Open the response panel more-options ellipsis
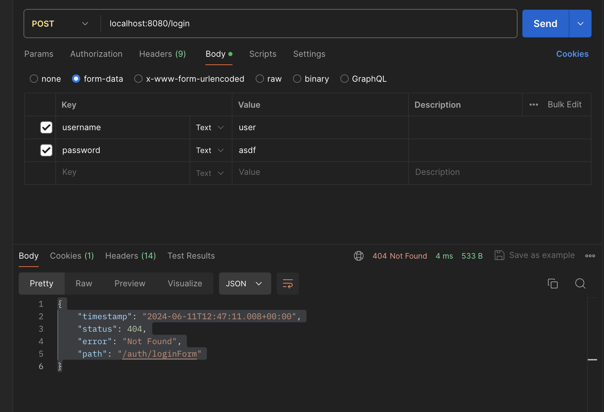Viewport: 604px width, 412px height. pyautogui.click(x=590, y=256)
